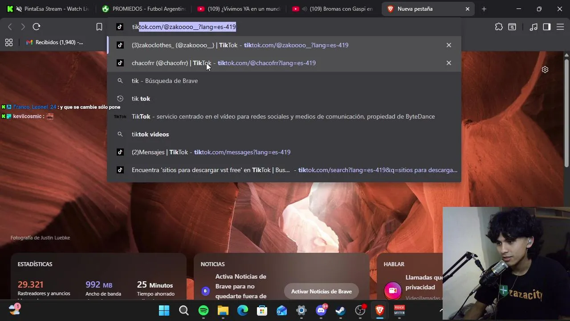Select the TikTok ByteDance description suggestion
Screen dimensions: 570x321
pyautogui.click(x=284, y=116)
